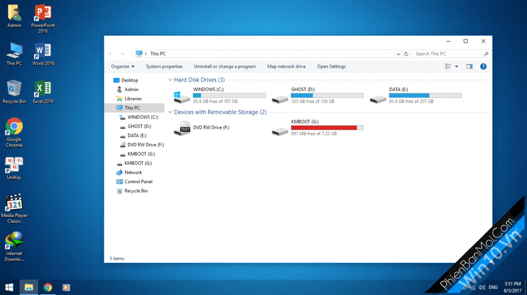Click Map network drive

pos(286,66)
